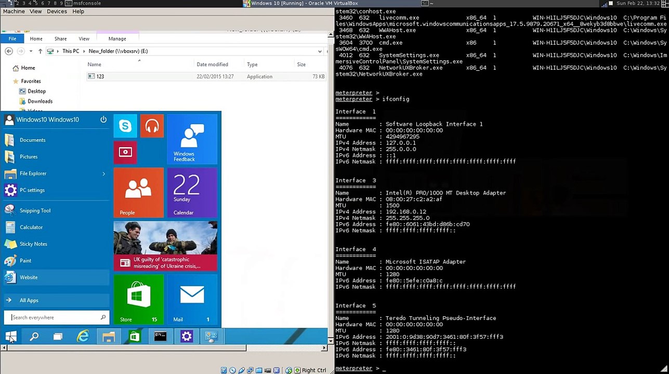Click the Windows10 user account picture
Image resolution: width=669 pixels, height=374 pixels.
coord(9,120)
